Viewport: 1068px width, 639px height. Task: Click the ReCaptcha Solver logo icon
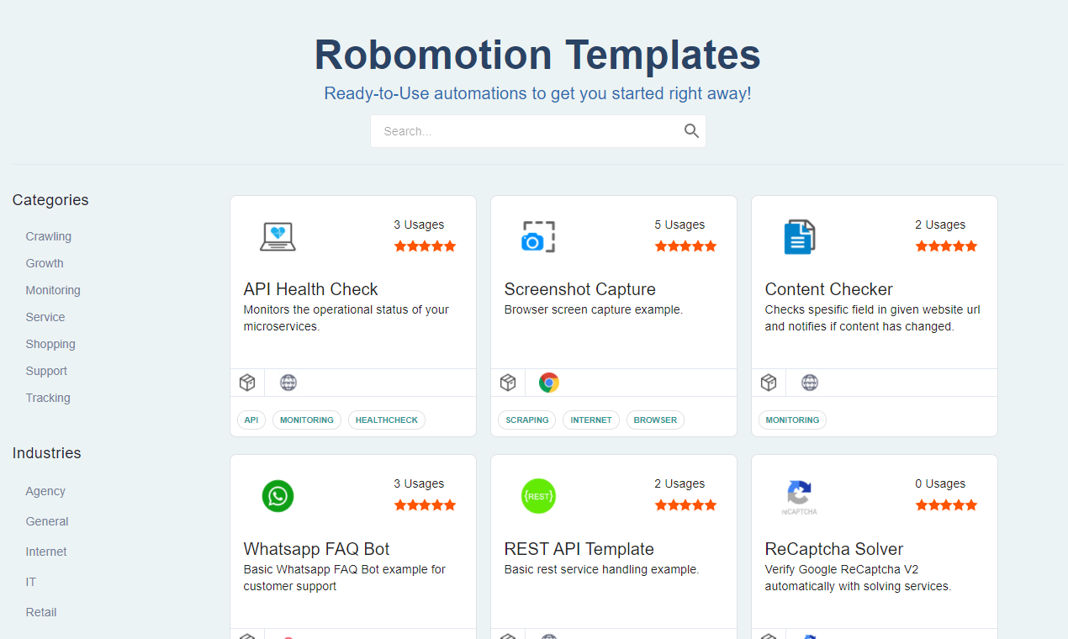click(x=800, y=497)
